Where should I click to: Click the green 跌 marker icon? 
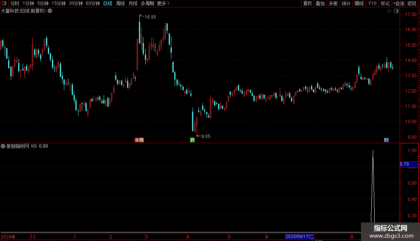click(192, 140)
